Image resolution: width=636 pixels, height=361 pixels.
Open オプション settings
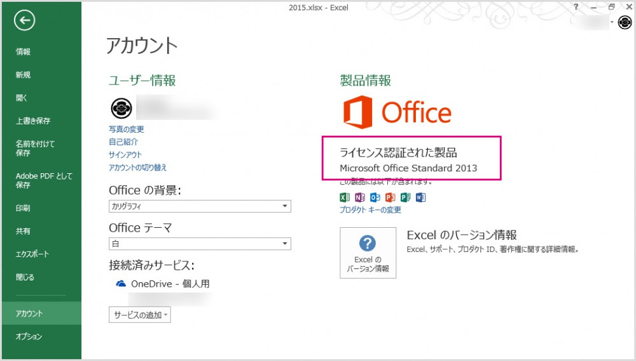tap(29, 336)
